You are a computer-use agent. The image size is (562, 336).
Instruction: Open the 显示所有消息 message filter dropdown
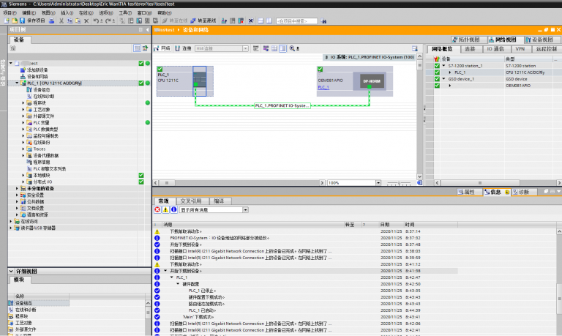click(x=245, y=209)
